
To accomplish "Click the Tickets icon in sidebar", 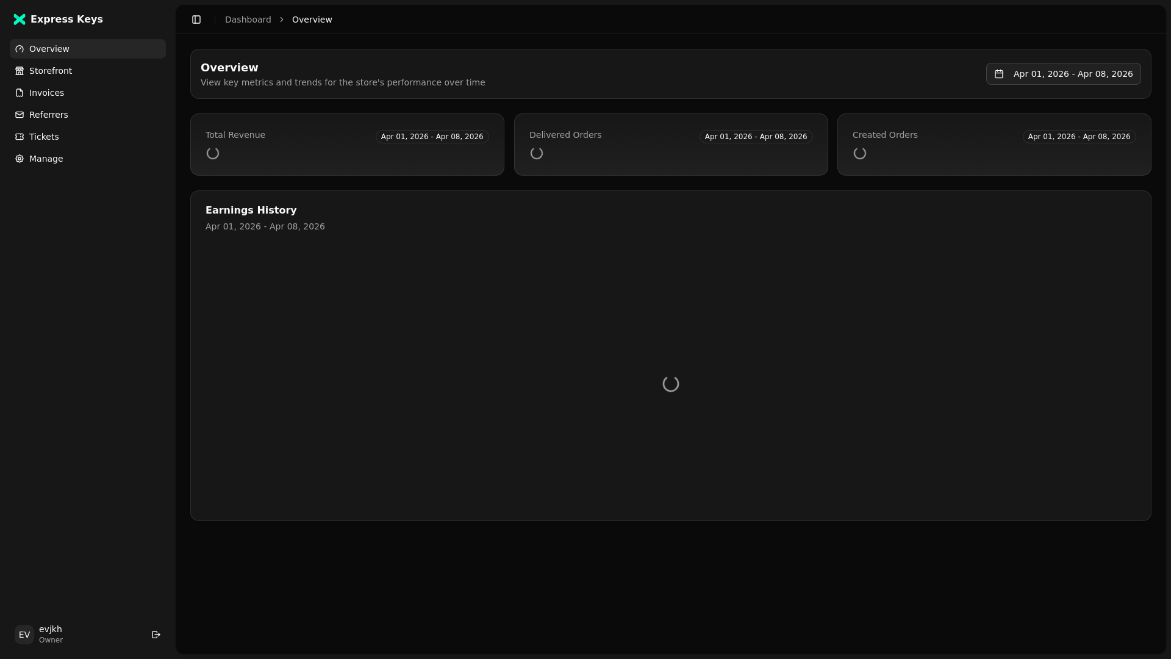I will (20, 137).
